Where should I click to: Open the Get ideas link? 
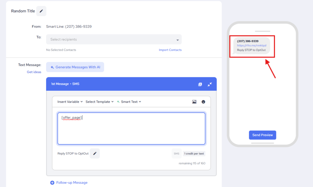pyautogui.click(x=34, y=72)
